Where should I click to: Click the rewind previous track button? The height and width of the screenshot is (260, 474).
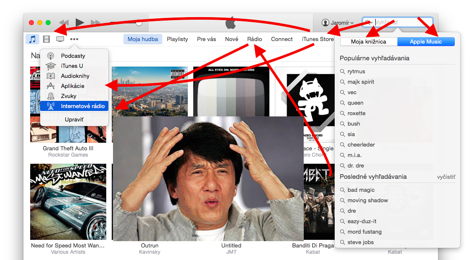64,22
